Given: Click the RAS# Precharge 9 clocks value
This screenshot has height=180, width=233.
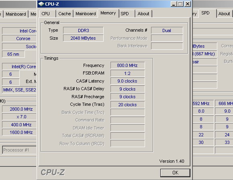Looking at the screenshot, I should coord(127,97).
